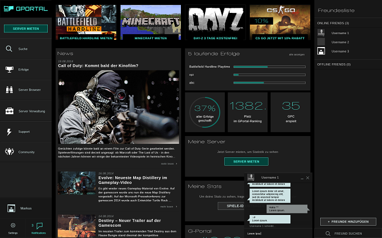Click the Server Browser binoculars icon
This screenshot has height=238, width=382.
(x=9, y=90)
